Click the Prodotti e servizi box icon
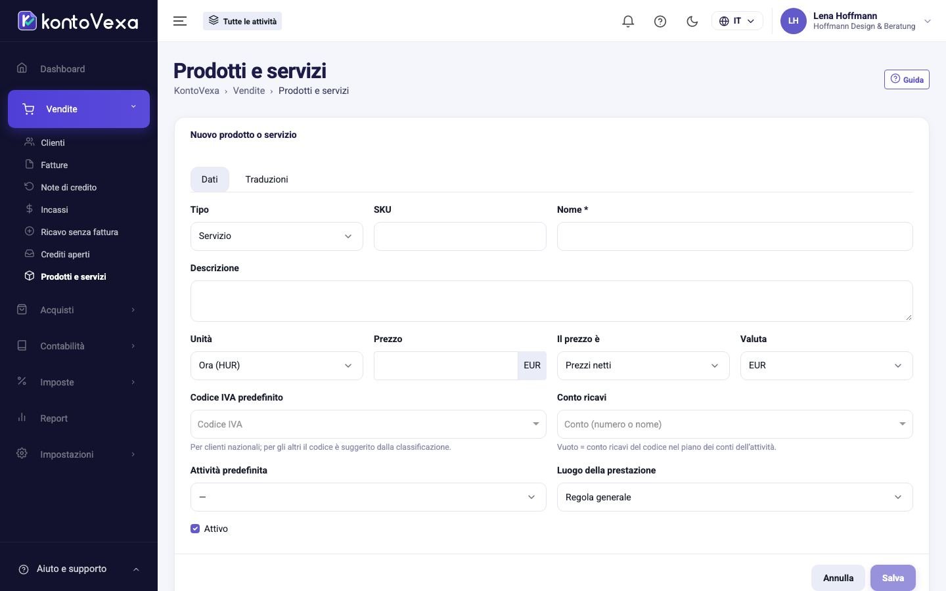Screen dimensions: 946x591 click(x=29, y=276)
